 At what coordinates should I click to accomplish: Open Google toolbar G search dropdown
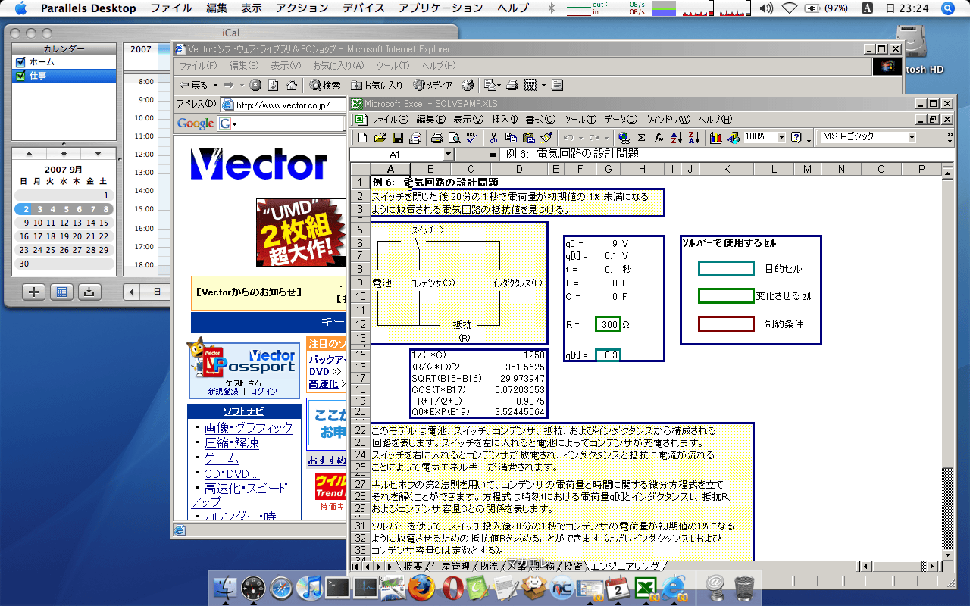pyautogui.click(x=235, y=123)
